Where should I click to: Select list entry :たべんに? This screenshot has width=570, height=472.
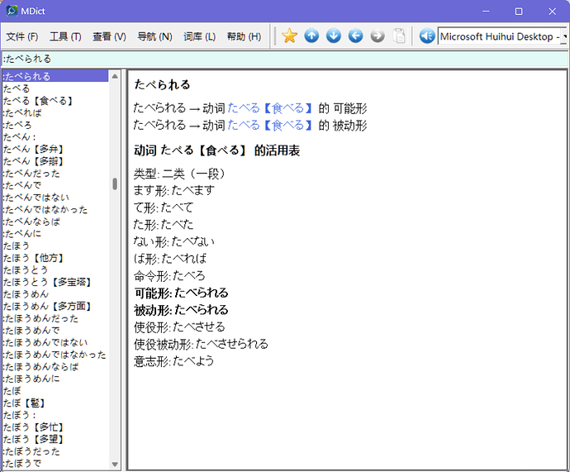tap(55, 233)
